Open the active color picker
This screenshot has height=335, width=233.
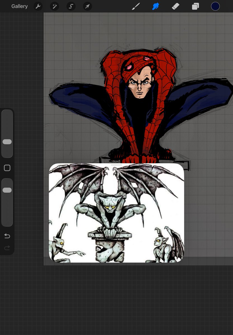215,6
